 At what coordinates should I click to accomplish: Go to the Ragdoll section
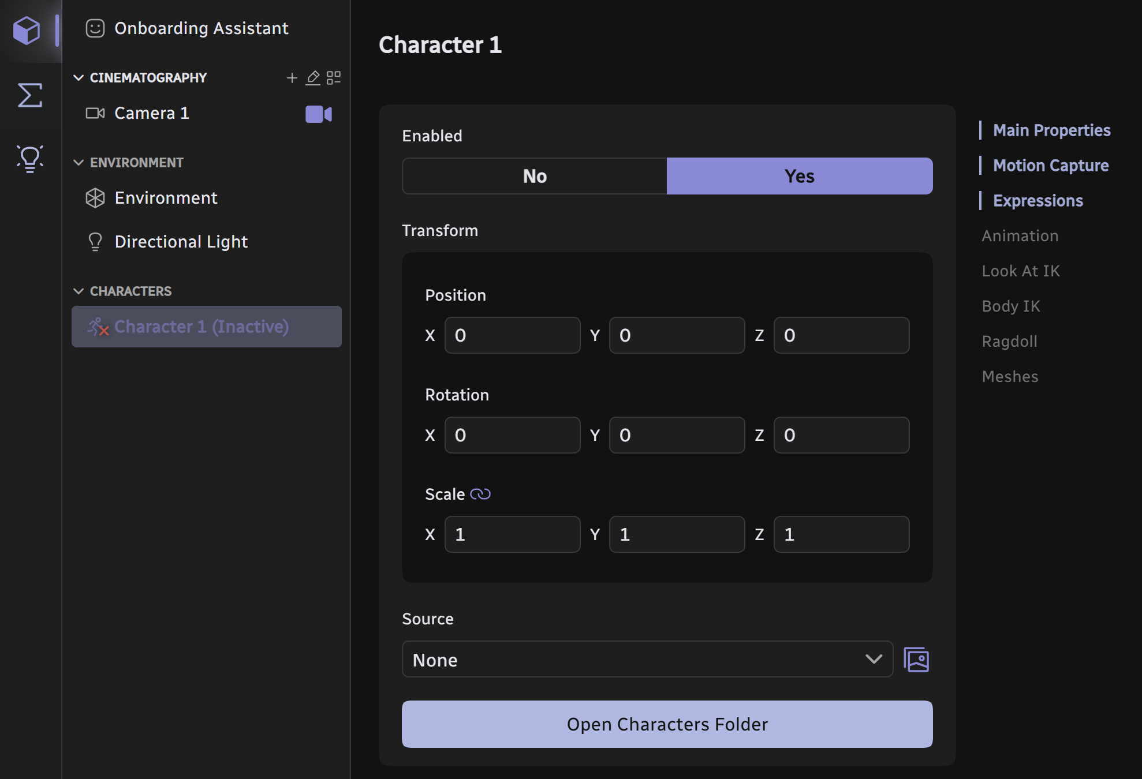point(1009,342)
